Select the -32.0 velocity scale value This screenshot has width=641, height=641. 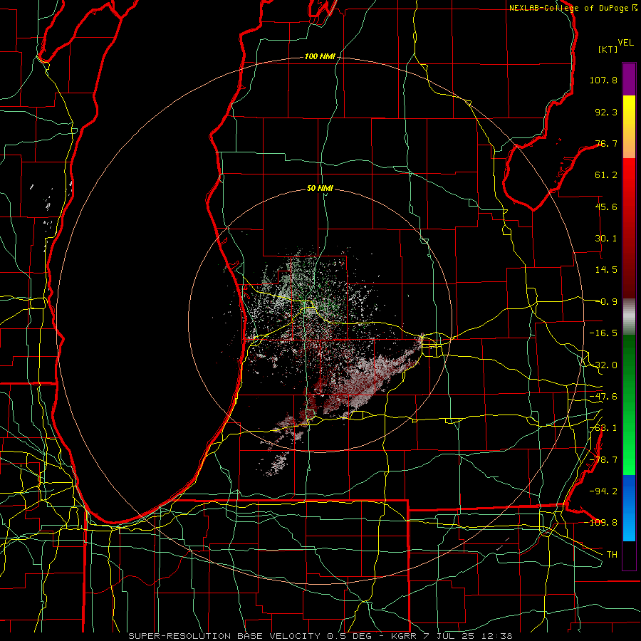(x=603, y=365)
